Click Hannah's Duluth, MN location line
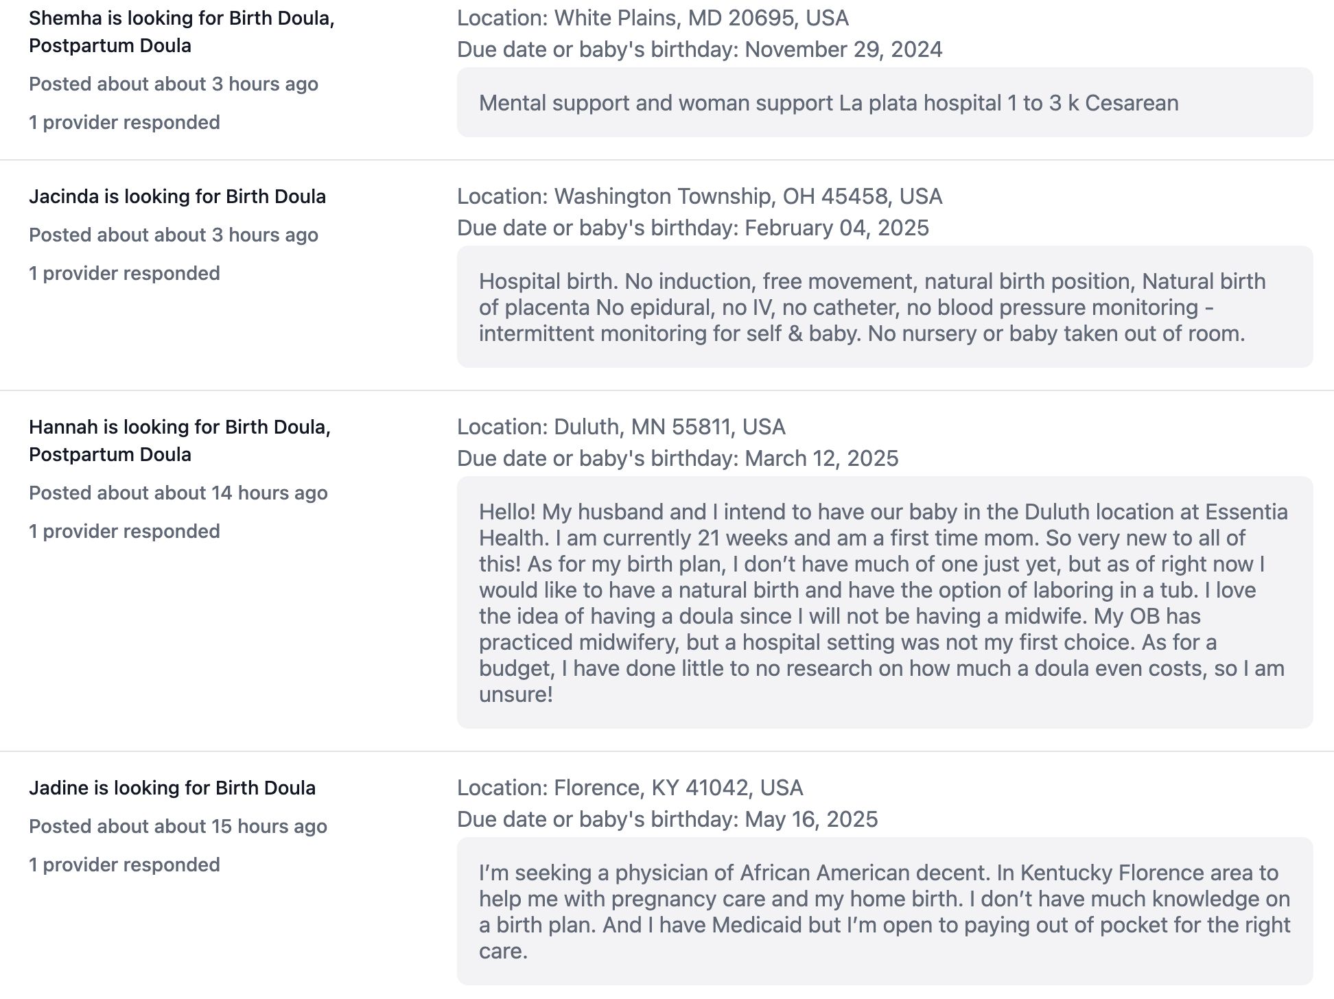 [x=621, y=427]
